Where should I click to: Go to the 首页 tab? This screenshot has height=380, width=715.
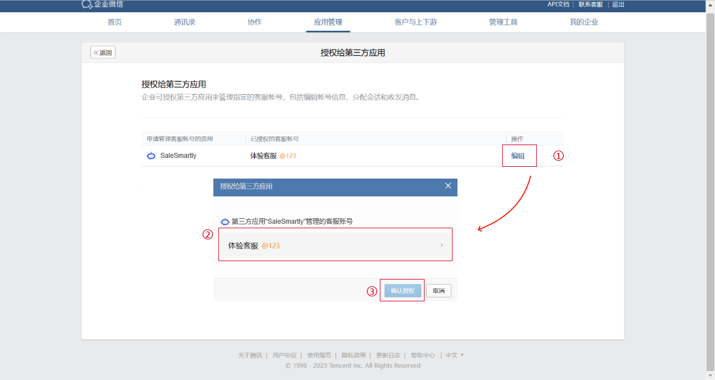[115, 22]
